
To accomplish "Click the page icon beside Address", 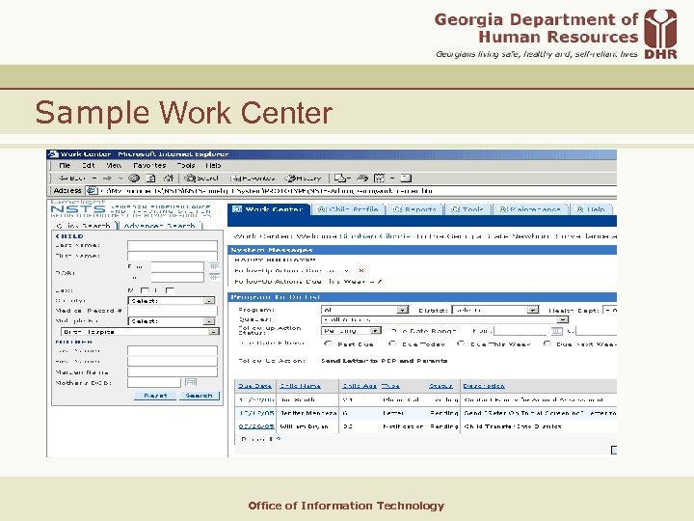I will click(x=92, y=191).
